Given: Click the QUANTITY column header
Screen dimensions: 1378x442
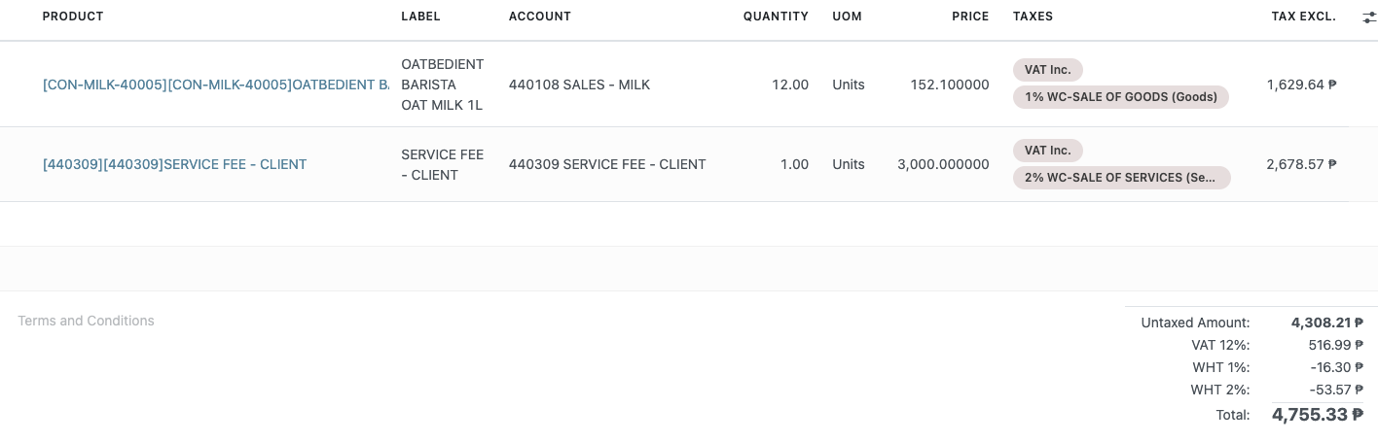Looking at the screenshot, I should tap(776, 17).
